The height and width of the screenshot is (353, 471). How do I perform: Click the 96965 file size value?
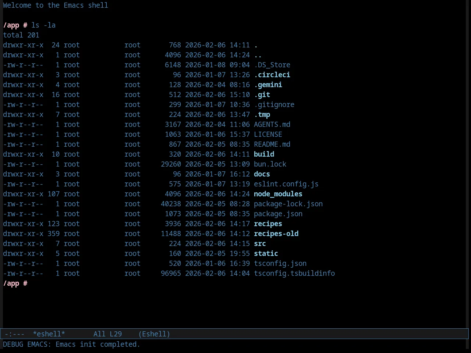click(x=171, y=273)
